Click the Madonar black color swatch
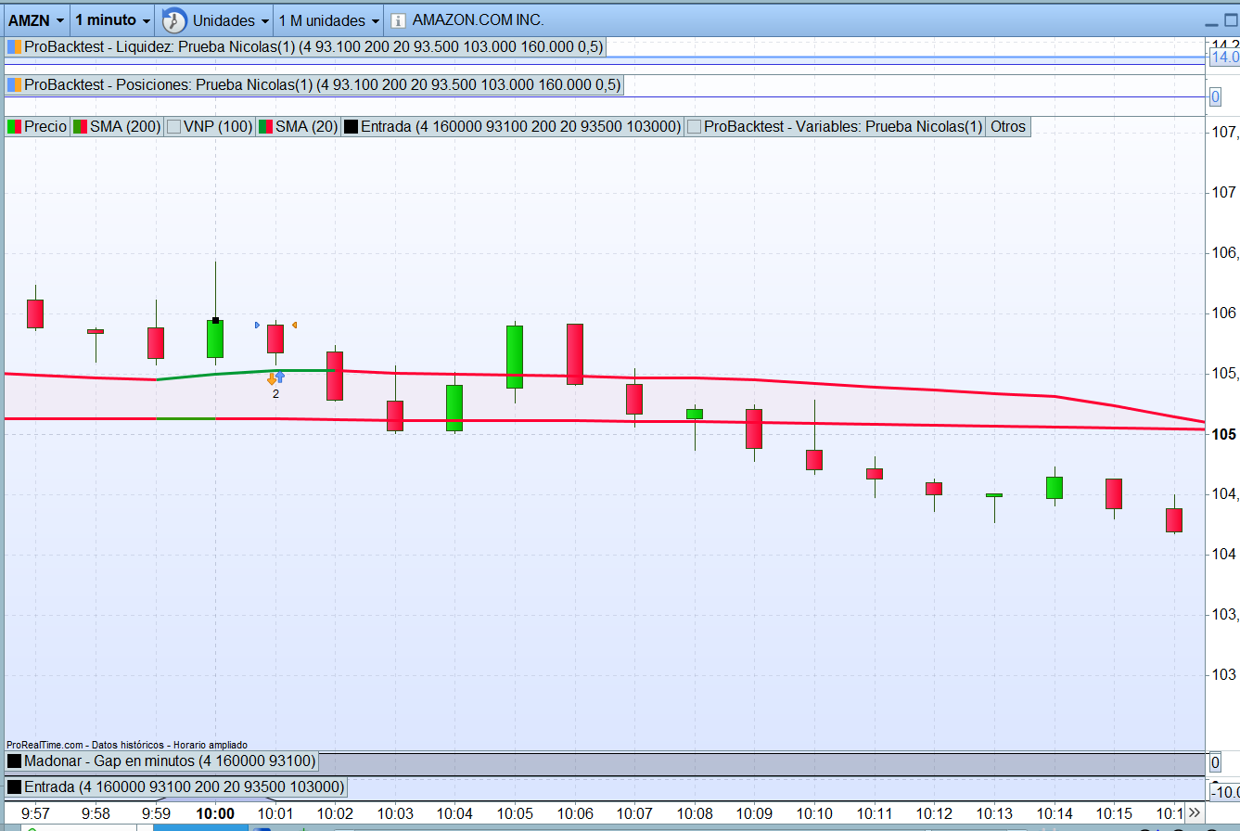 [x=14, y=761]
